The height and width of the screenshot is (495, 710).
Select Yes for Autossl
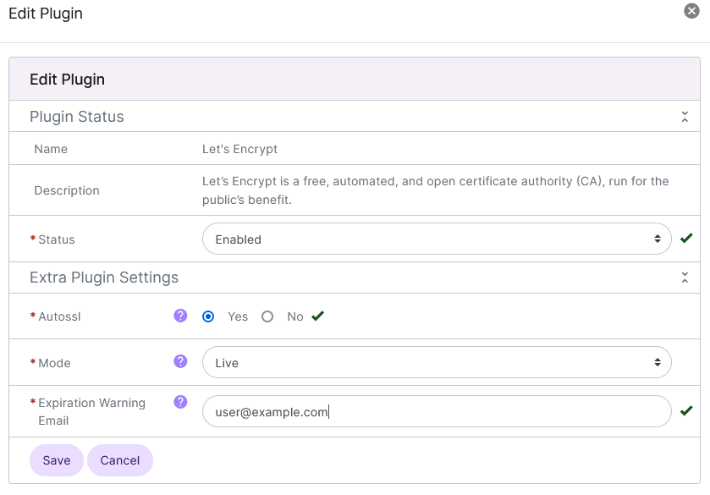pos(207,316)
